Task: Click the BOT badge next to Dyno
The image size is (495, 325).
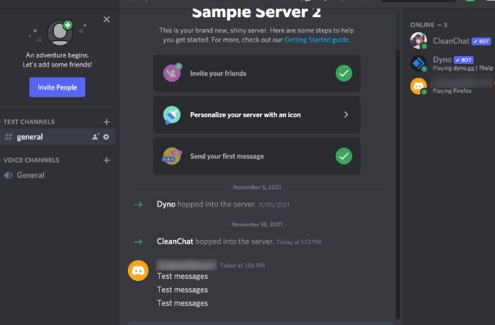Action: 464,60
